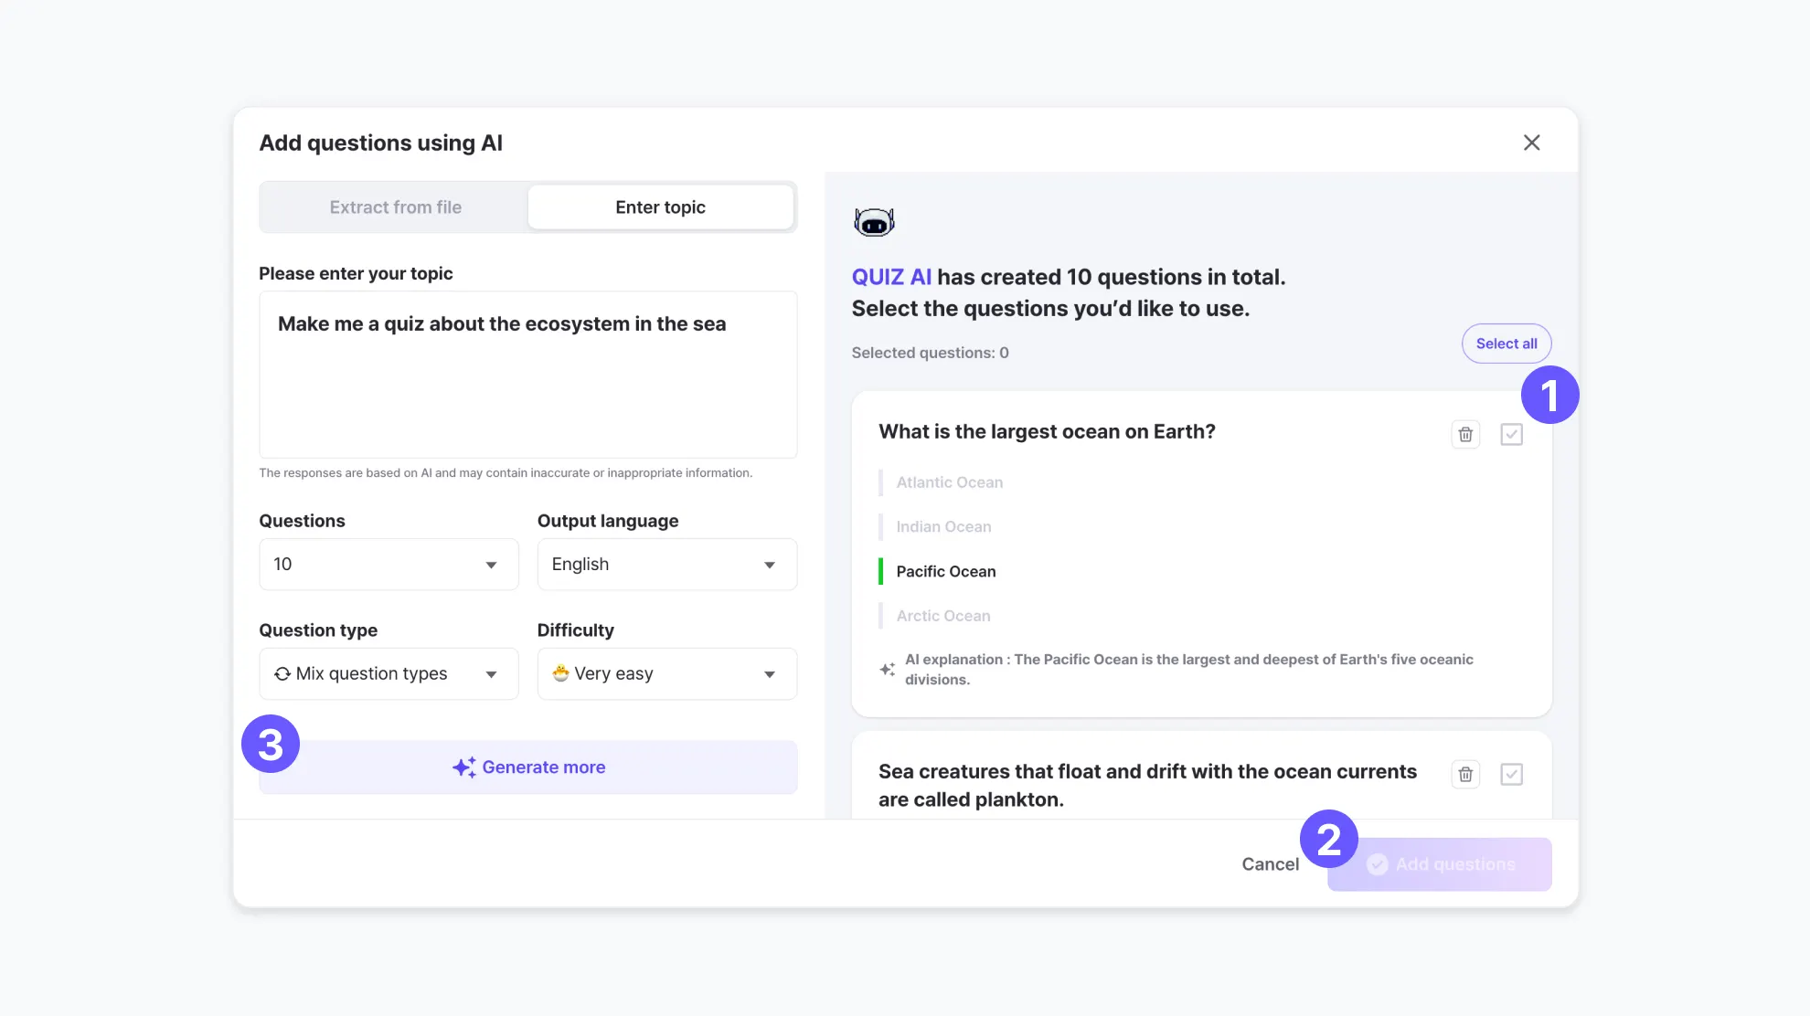The image size is (1810, 1016).
Task: Select the Enter topic tab
Action: 660,207
